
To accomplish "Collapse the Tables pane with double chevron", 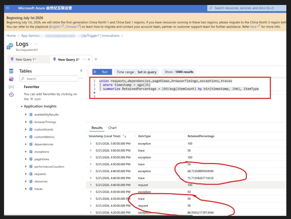I will pos(81,71).
